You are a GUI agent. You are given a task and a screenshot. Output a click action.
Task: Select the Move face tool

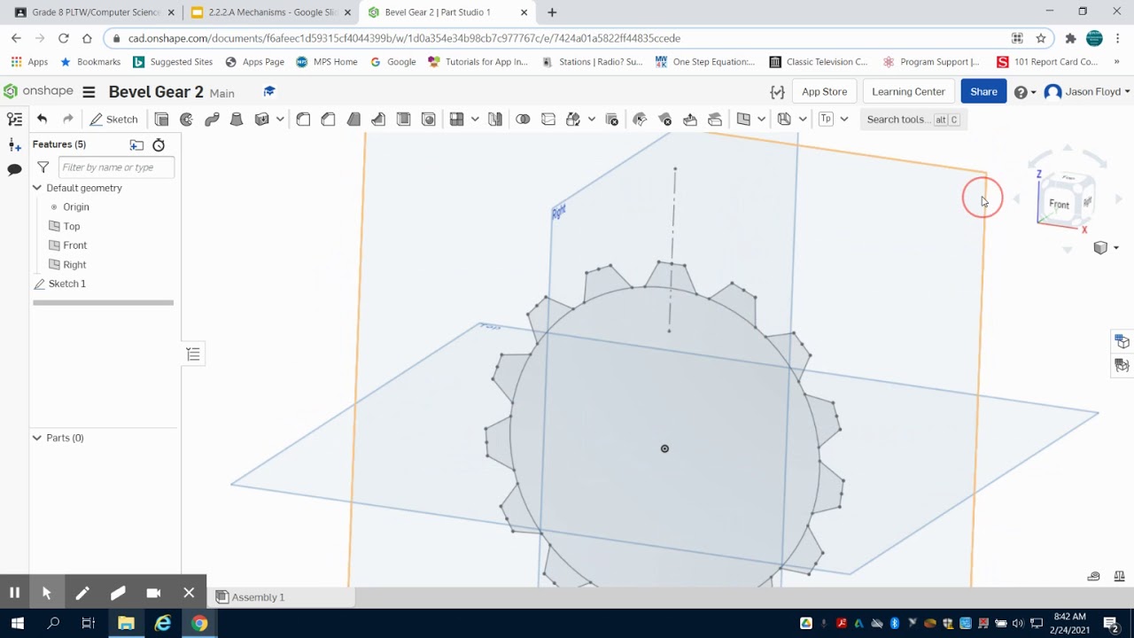pyautogui.click(x=690, y=120)
